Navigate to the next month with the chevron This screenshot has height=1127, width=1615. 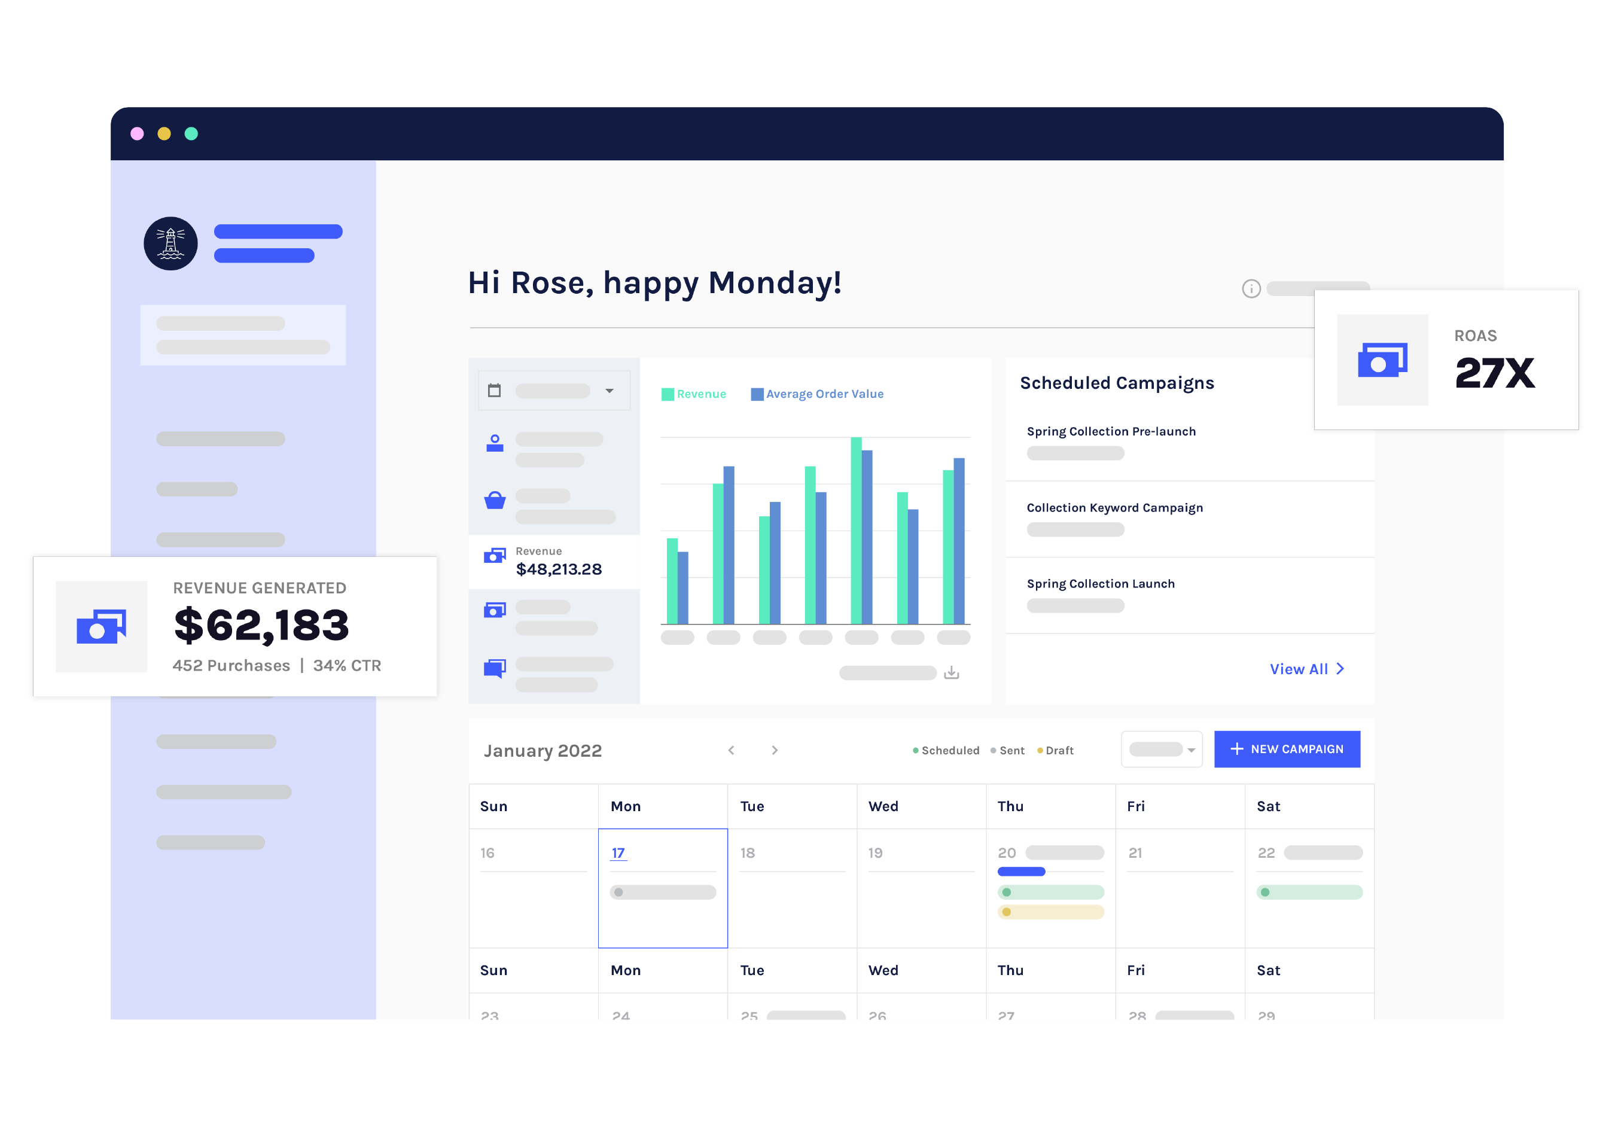coord(775,750)
